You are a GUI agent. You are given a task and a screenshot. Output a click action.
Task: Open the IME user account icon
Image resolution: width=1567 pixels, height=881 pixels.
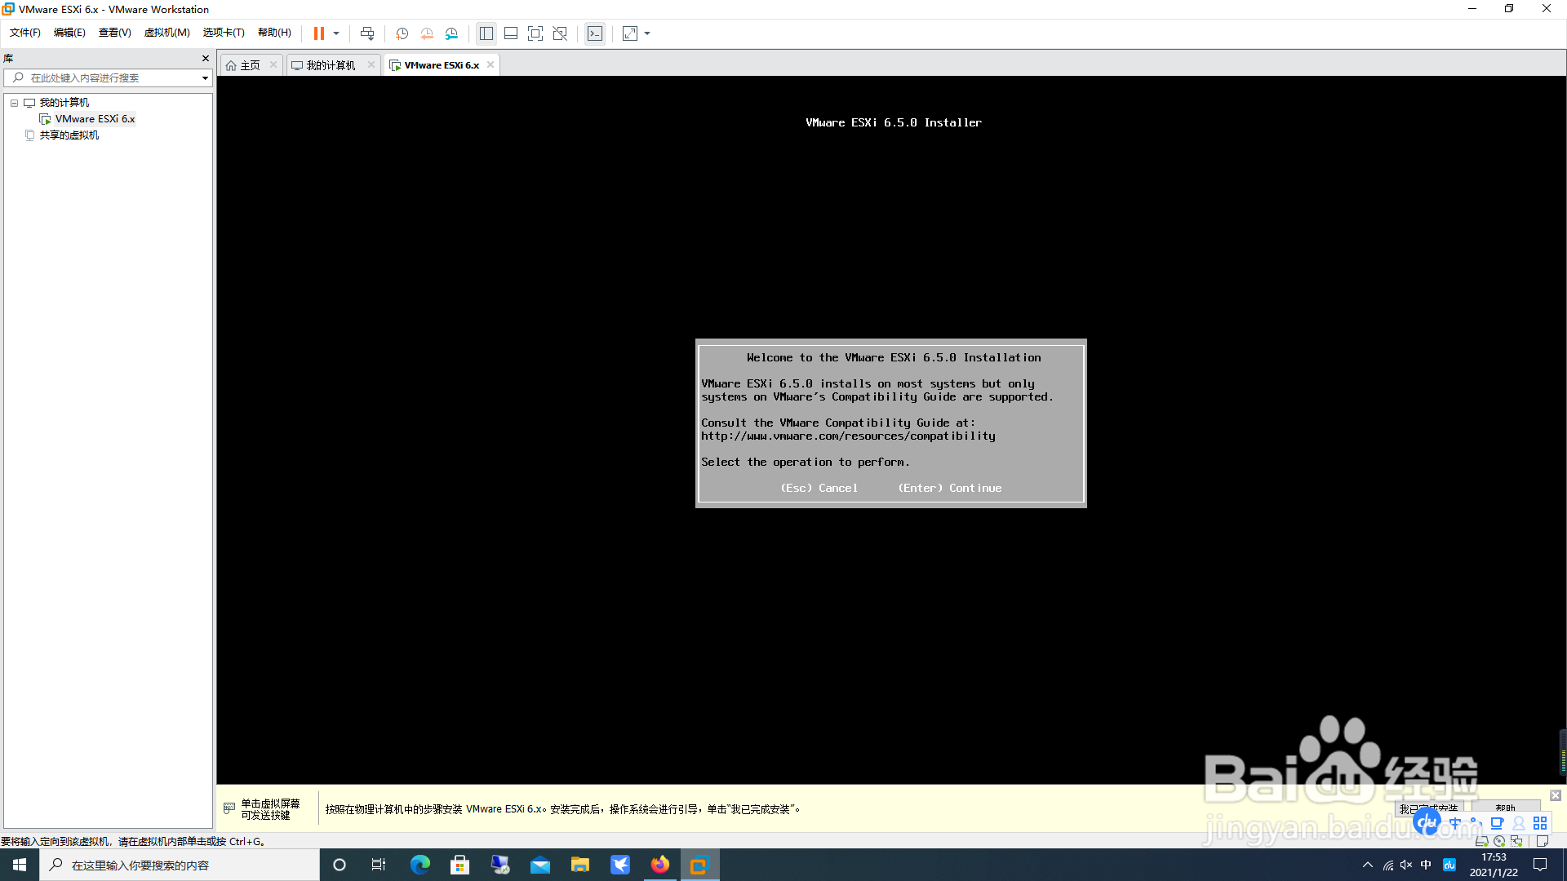[1519, 823]
